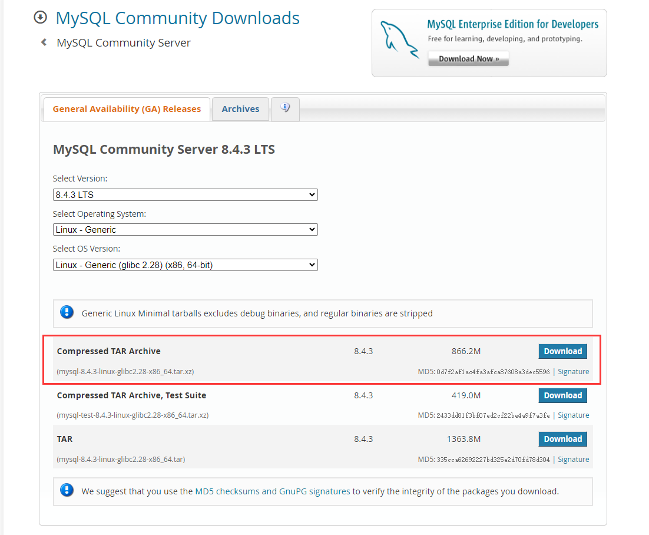Click MySQL Enterprise Edition for Developers title

click(512, 24)
